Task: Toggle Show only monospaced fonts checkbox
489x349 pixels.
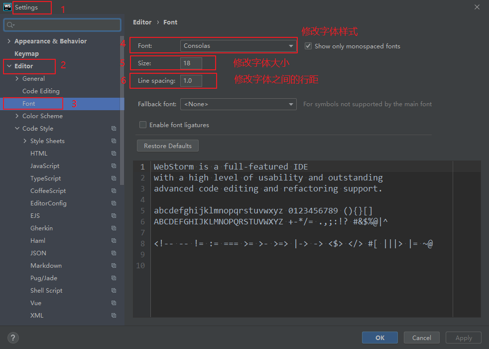Action: pos(308,46)
